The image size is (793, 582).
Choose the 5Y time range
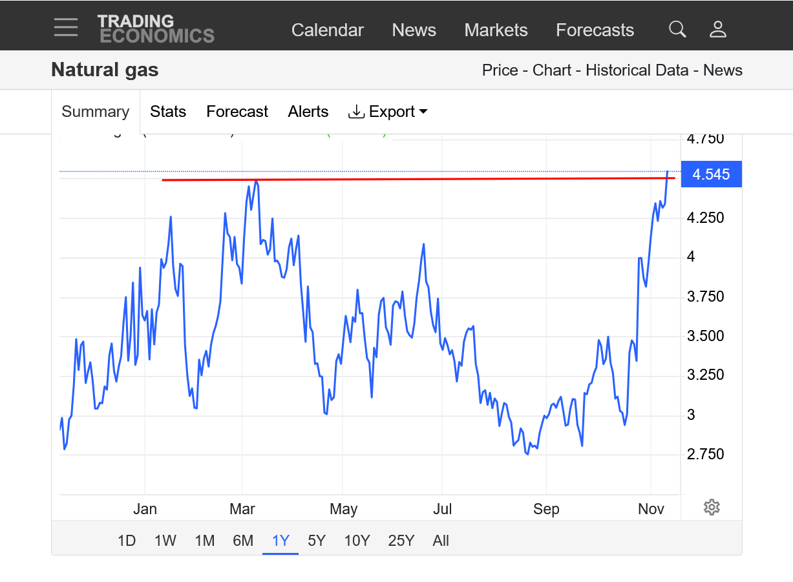pyautogui.click(x=317, y=541)
